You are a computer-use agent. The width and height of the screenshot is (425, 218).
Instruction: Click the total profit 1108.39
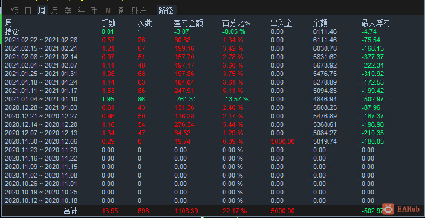pos(186,211)
